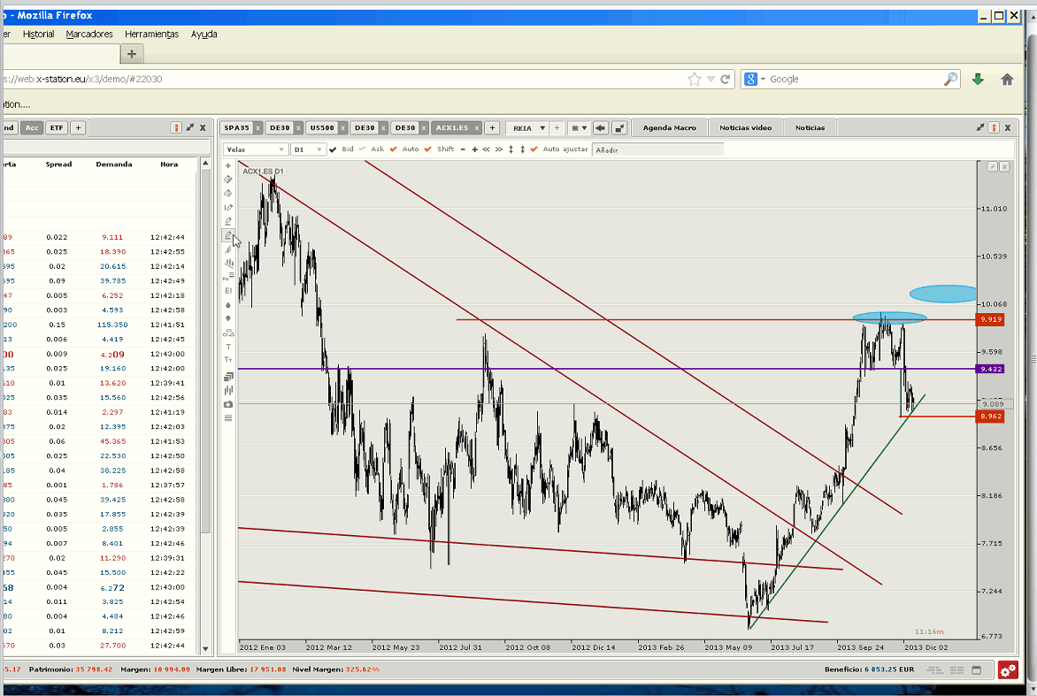Switch to the SPA35 chart tab
The height and width of the screenshot is (696, 1037).
pyautogui.click(x=236, y=127)
